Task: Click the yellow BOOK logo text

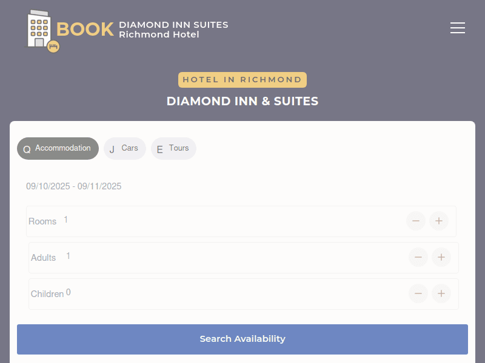Action: click(x=85, y=29)
